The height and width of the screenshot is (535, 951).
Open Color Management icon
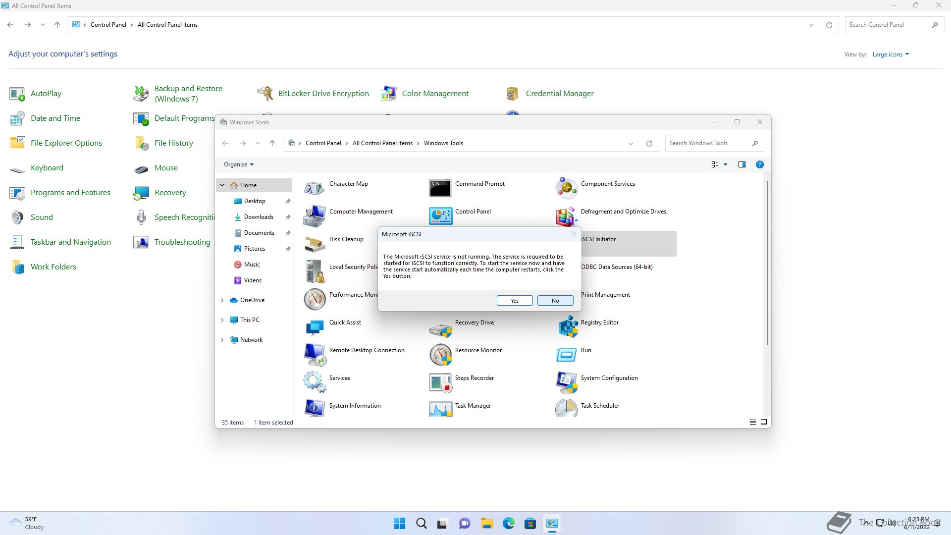click(x=389, y=93)
